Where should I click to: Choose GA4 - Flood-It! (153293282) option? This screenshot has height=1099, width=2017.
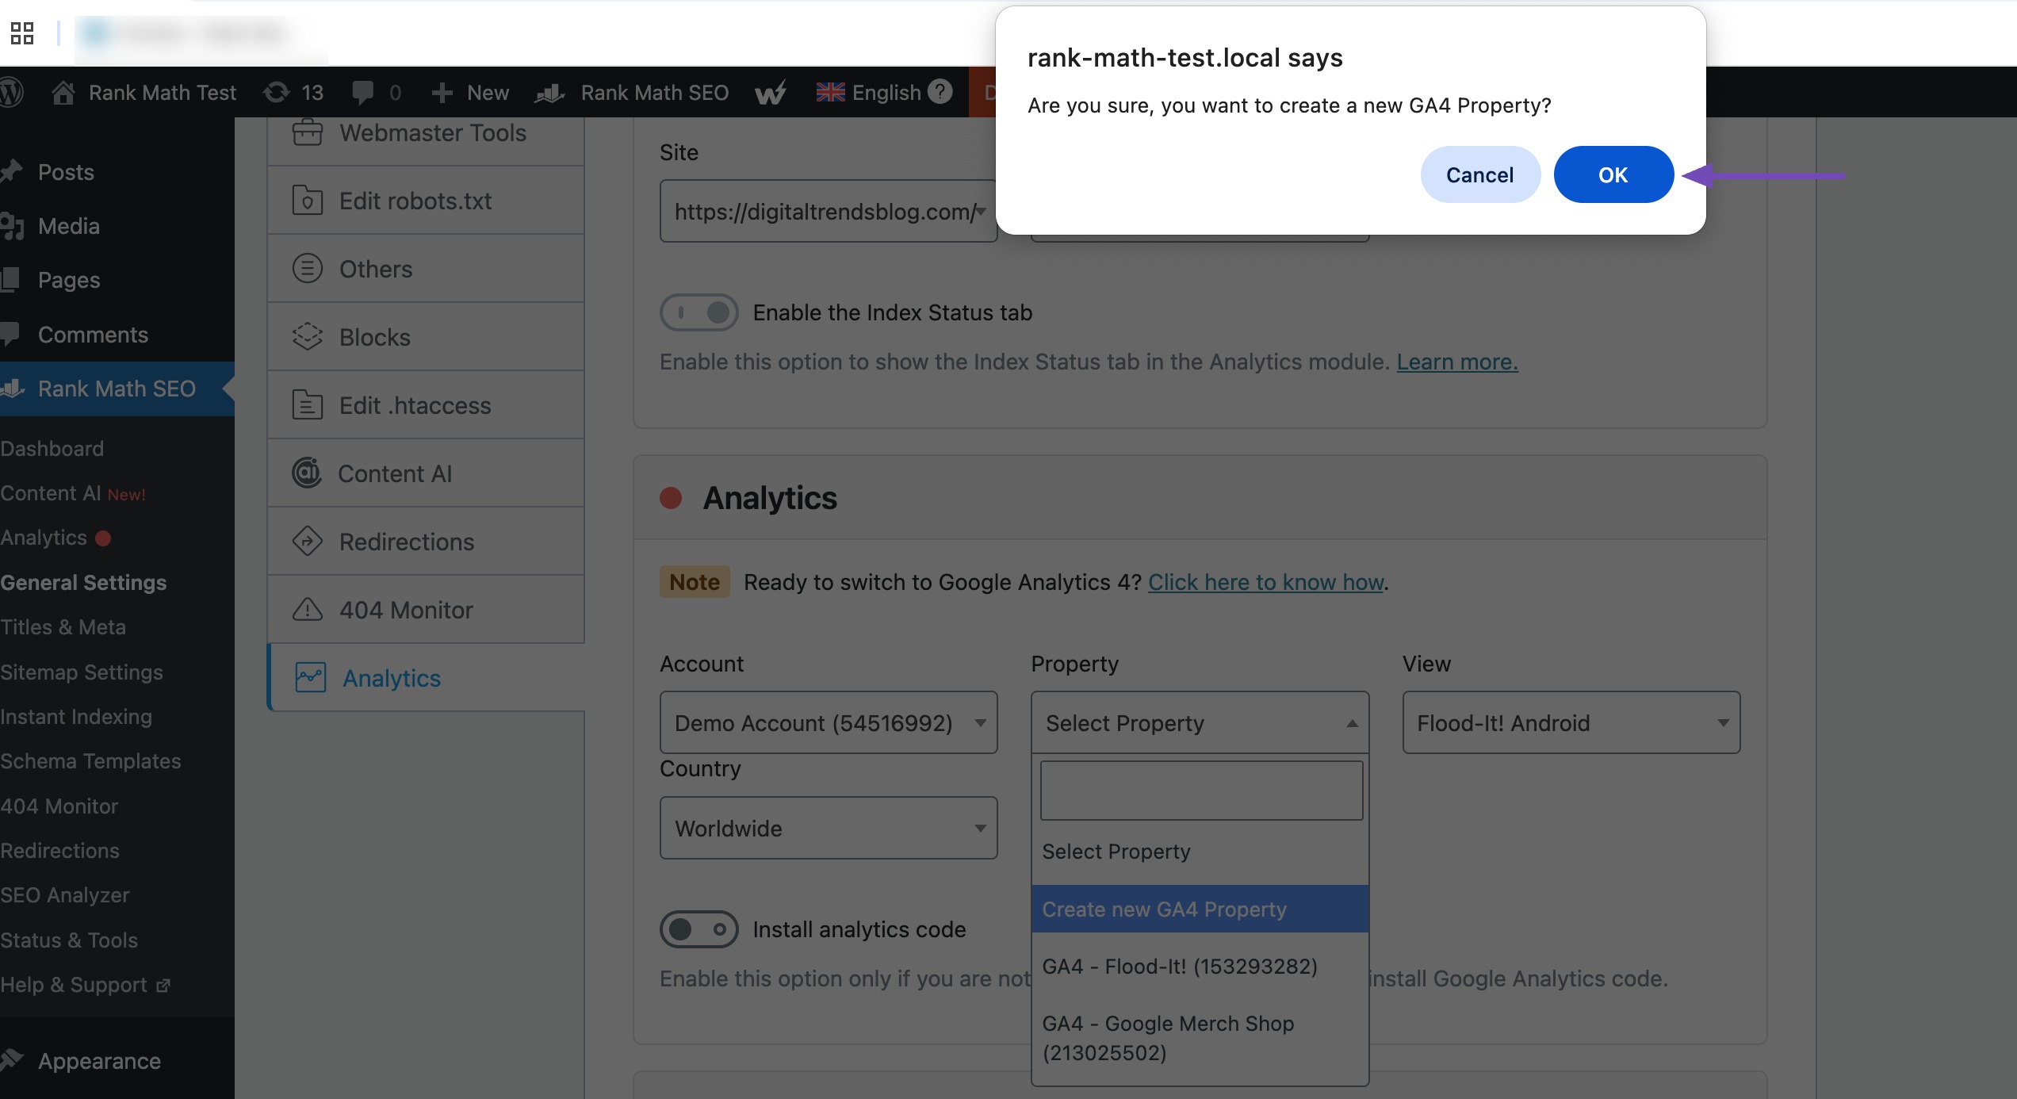click(1180, 967)
